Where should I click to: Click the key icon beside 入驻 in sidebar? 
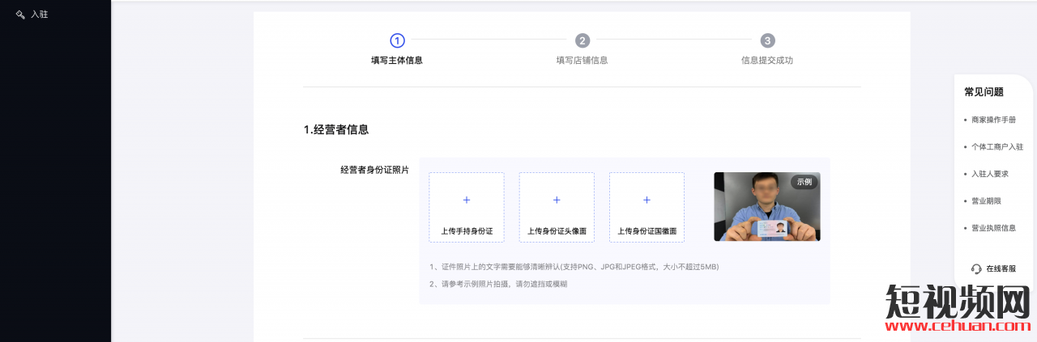point(20,14)
